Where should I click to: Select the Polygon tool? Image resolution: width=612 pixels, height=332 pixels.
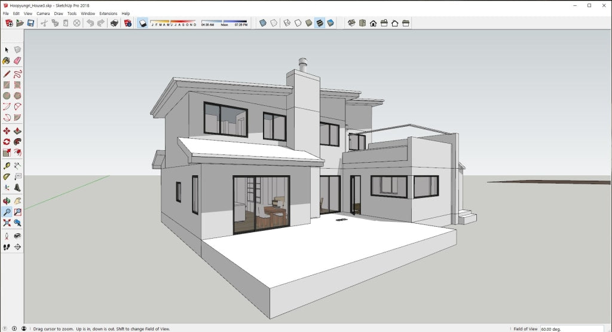17,96
